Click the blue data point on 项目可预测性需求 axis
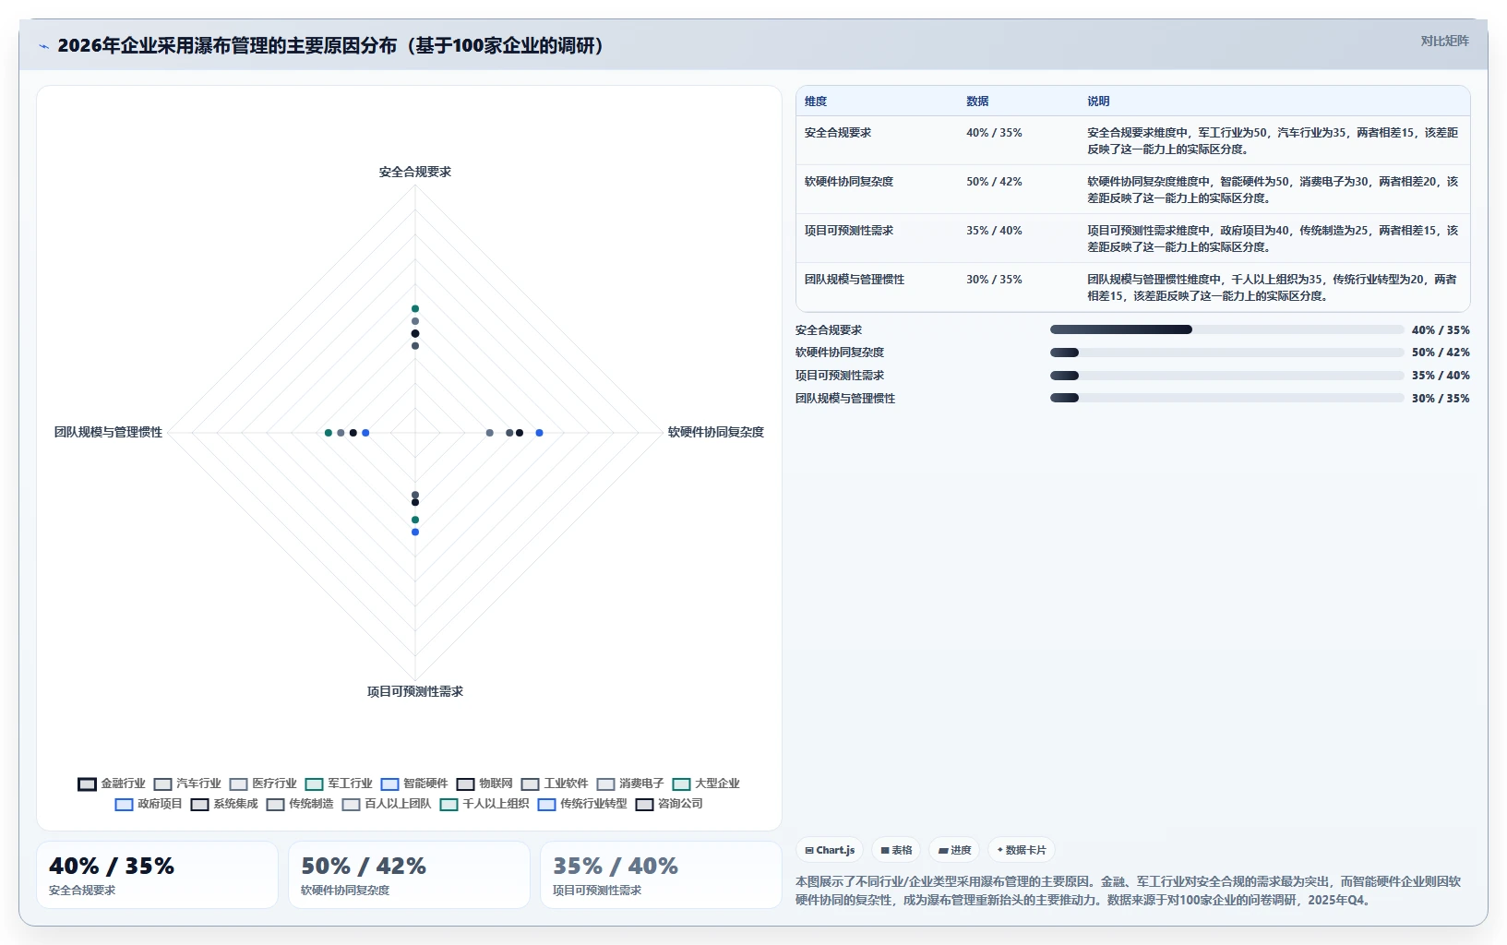The height and width of the screenshot is (945, 1507). point(415,532)
